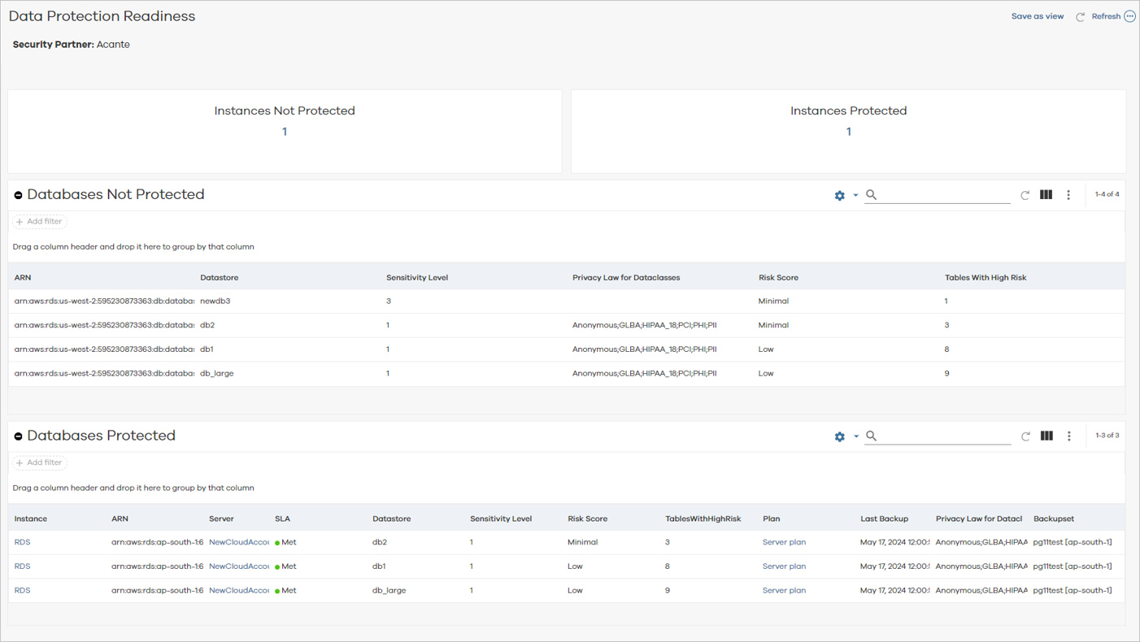1140x642 pixels.
Task: Refresh the Databases Not Protected grid
Action: pyautogui.click(x=1025, y=195)
